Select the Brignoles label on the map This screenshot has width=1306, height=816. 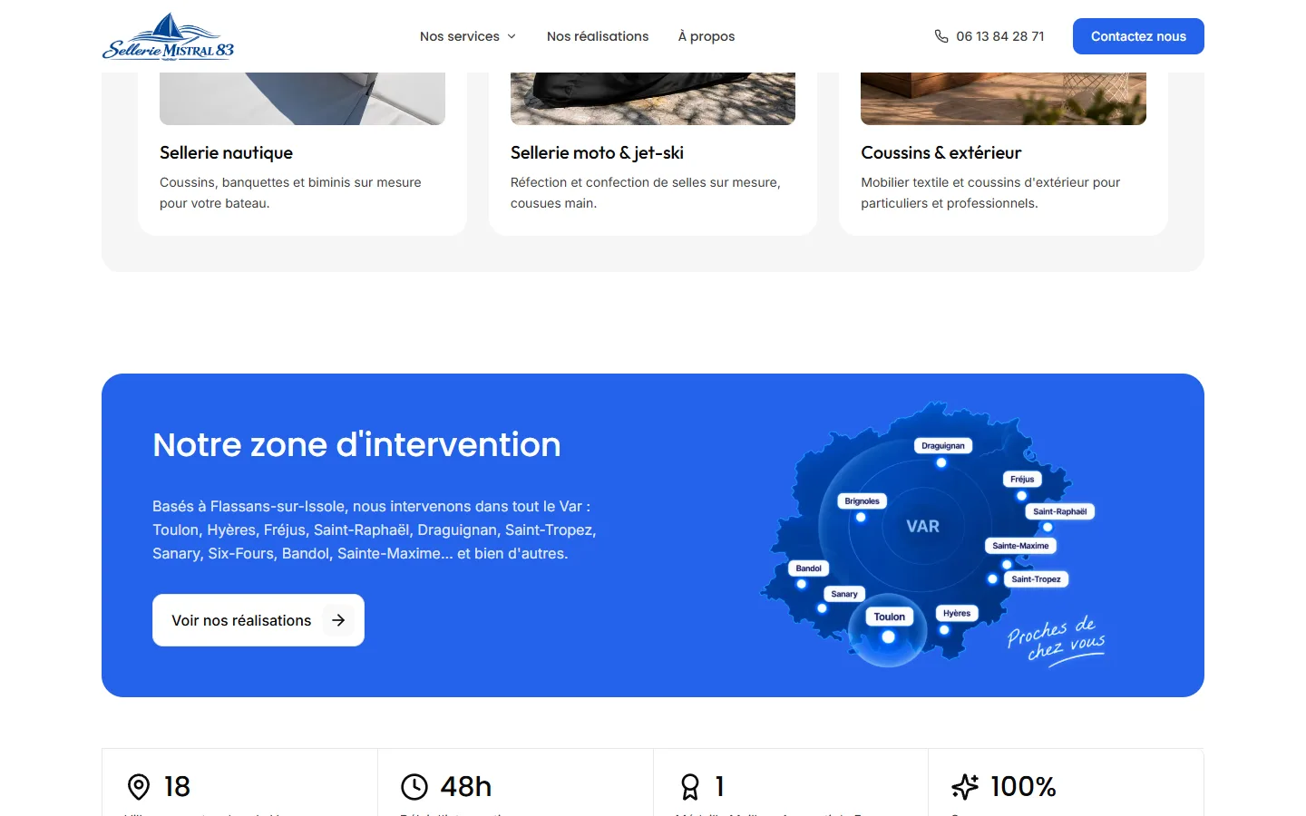[x=862, y=500]
